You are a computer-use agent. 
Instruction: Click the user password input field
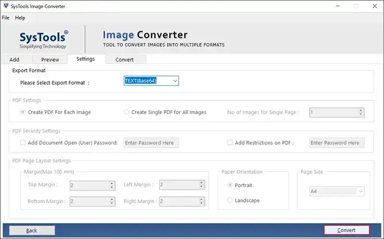(151, 143)
